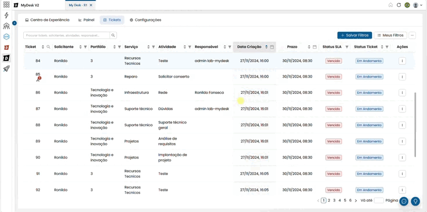Image resolution: width=427 pixels, height=212 pixels.
Task: Click the lightning bolt sidebar icon
Action: pyautogui.click(x=6, y=15)
